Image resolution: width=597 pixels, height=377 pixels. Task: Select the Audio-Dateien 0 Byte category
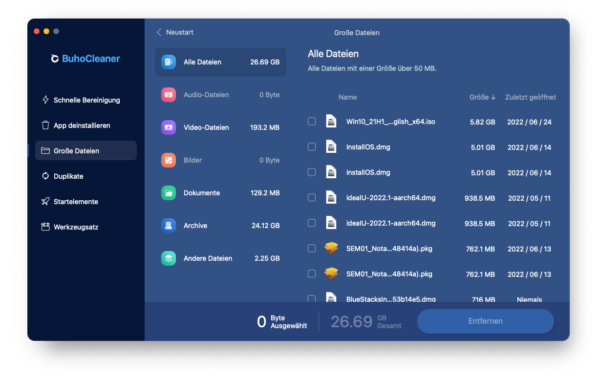(x=220, y=95)
